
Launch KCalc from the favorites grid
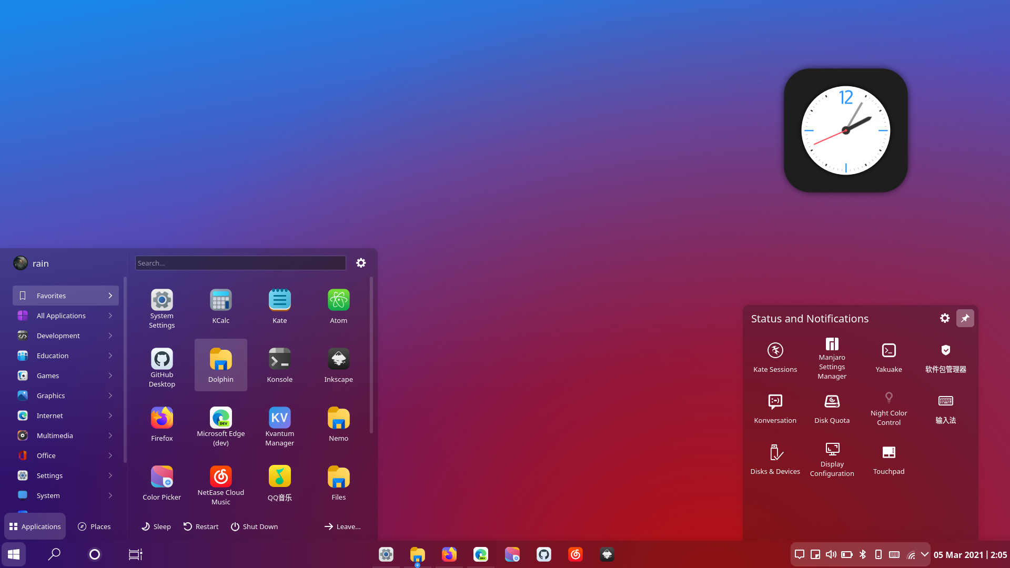[220, 307]
